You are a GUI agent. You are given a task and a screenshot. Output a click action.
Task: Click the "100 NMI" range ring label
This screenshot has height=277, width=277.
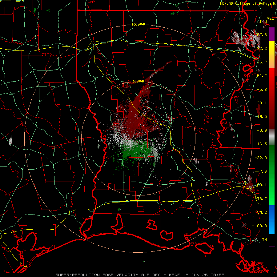[138, 24]
